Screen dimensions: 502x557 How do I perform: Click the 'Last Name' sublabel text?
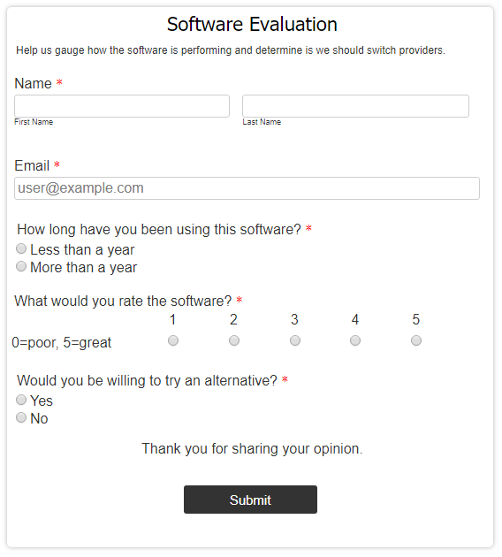[x=262, y=122]
